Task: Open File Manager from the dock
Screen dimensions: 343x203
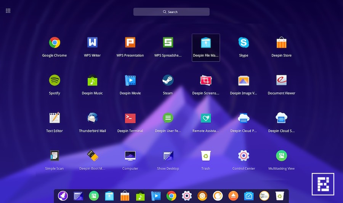Action: coord(109,196)
